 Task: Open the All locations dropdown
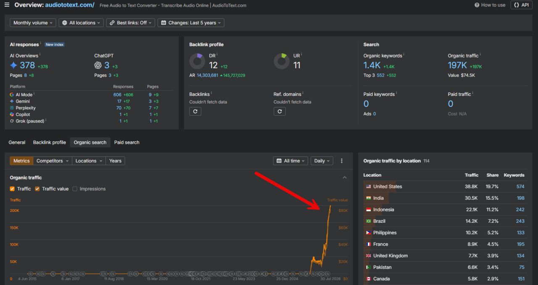click(81, 23)
